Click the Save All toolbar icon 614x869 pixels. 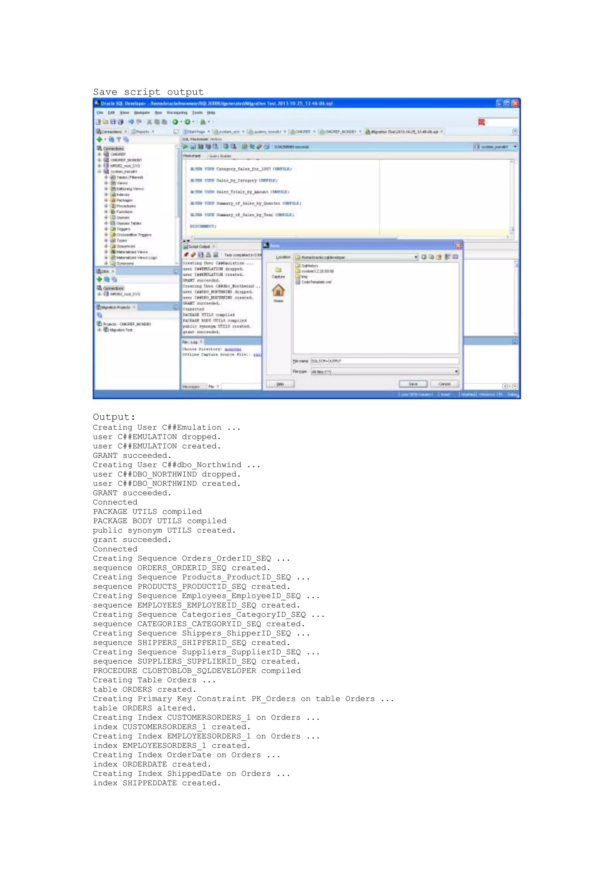[120, 122]
